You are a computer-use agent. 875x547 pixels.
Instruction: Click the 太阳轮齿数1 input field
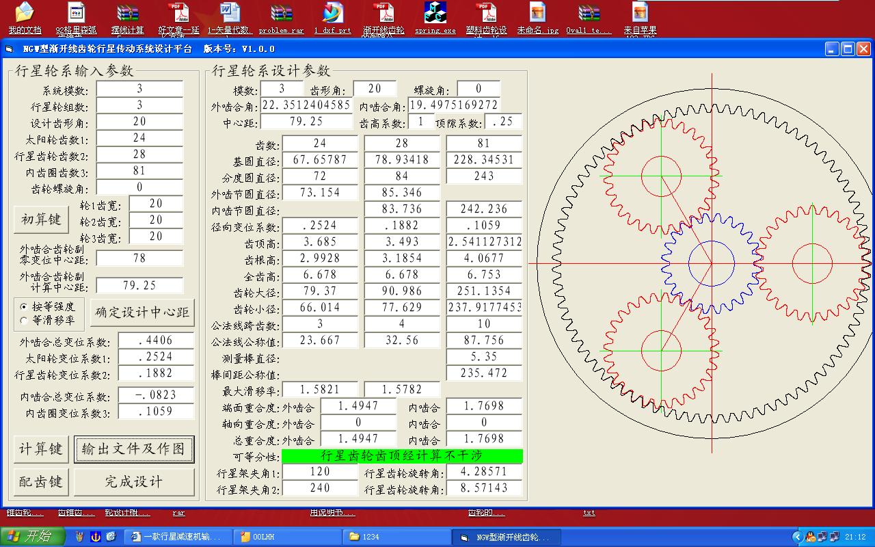[x=139, y=138]
